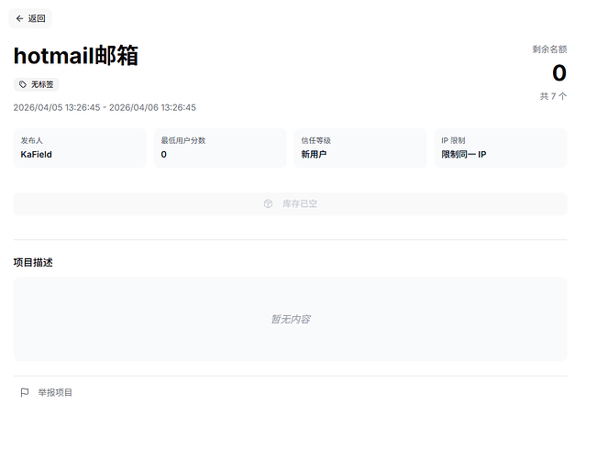Click the 剩余名额 label
608x458 pixels.
pyautogui.click(x=549, y=49)
